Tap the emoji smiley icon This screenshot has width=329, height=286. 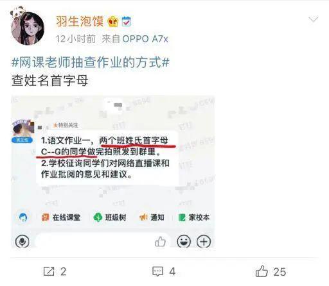pyautogui.click(x=184, y=242)
